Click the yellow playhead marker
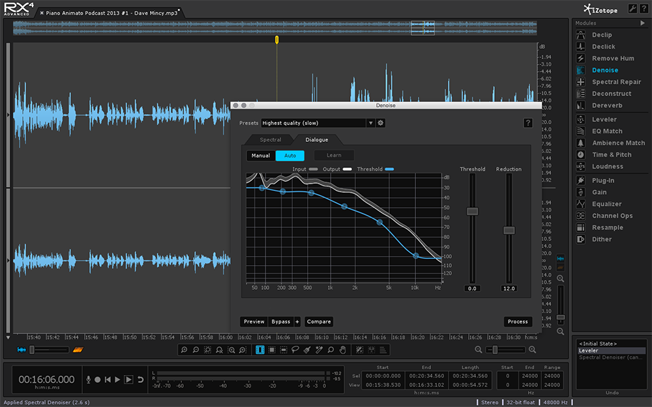The height and width of the screenshot is (407, 652). (x=277, y=40)
